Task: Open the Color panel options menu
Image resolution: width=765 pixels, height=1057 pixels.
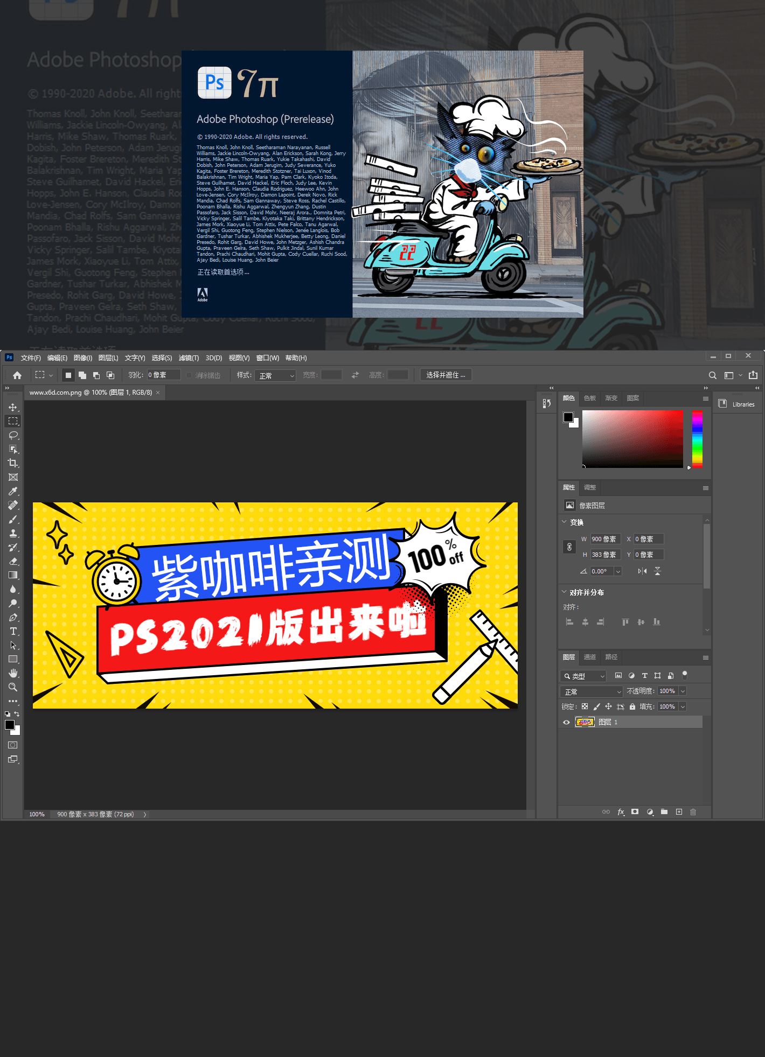Action: pyautogui.click(x=705, y=398)
